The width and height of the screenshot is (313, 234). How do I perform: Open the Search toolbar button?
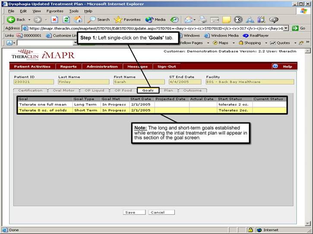(x=99, y=19)
